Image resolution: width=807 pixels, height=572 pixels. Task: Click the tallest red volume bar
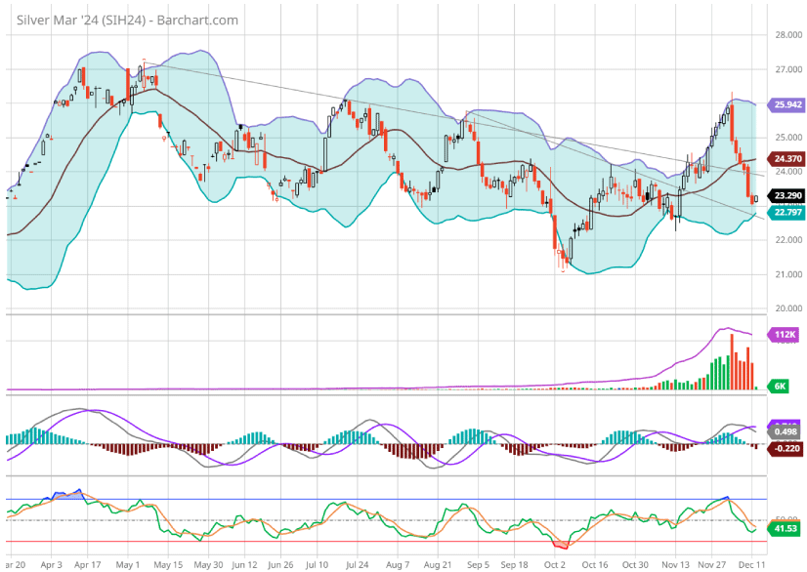pos(732,362)
